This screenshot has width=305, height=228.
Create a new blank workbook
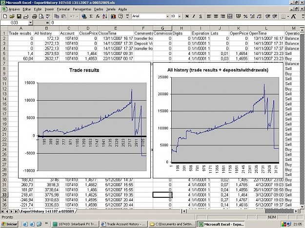(5, 17)
